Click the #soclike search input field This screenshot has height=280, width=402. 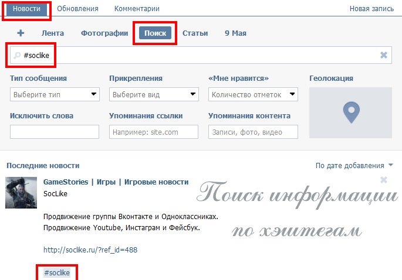(x=201, y=55)
